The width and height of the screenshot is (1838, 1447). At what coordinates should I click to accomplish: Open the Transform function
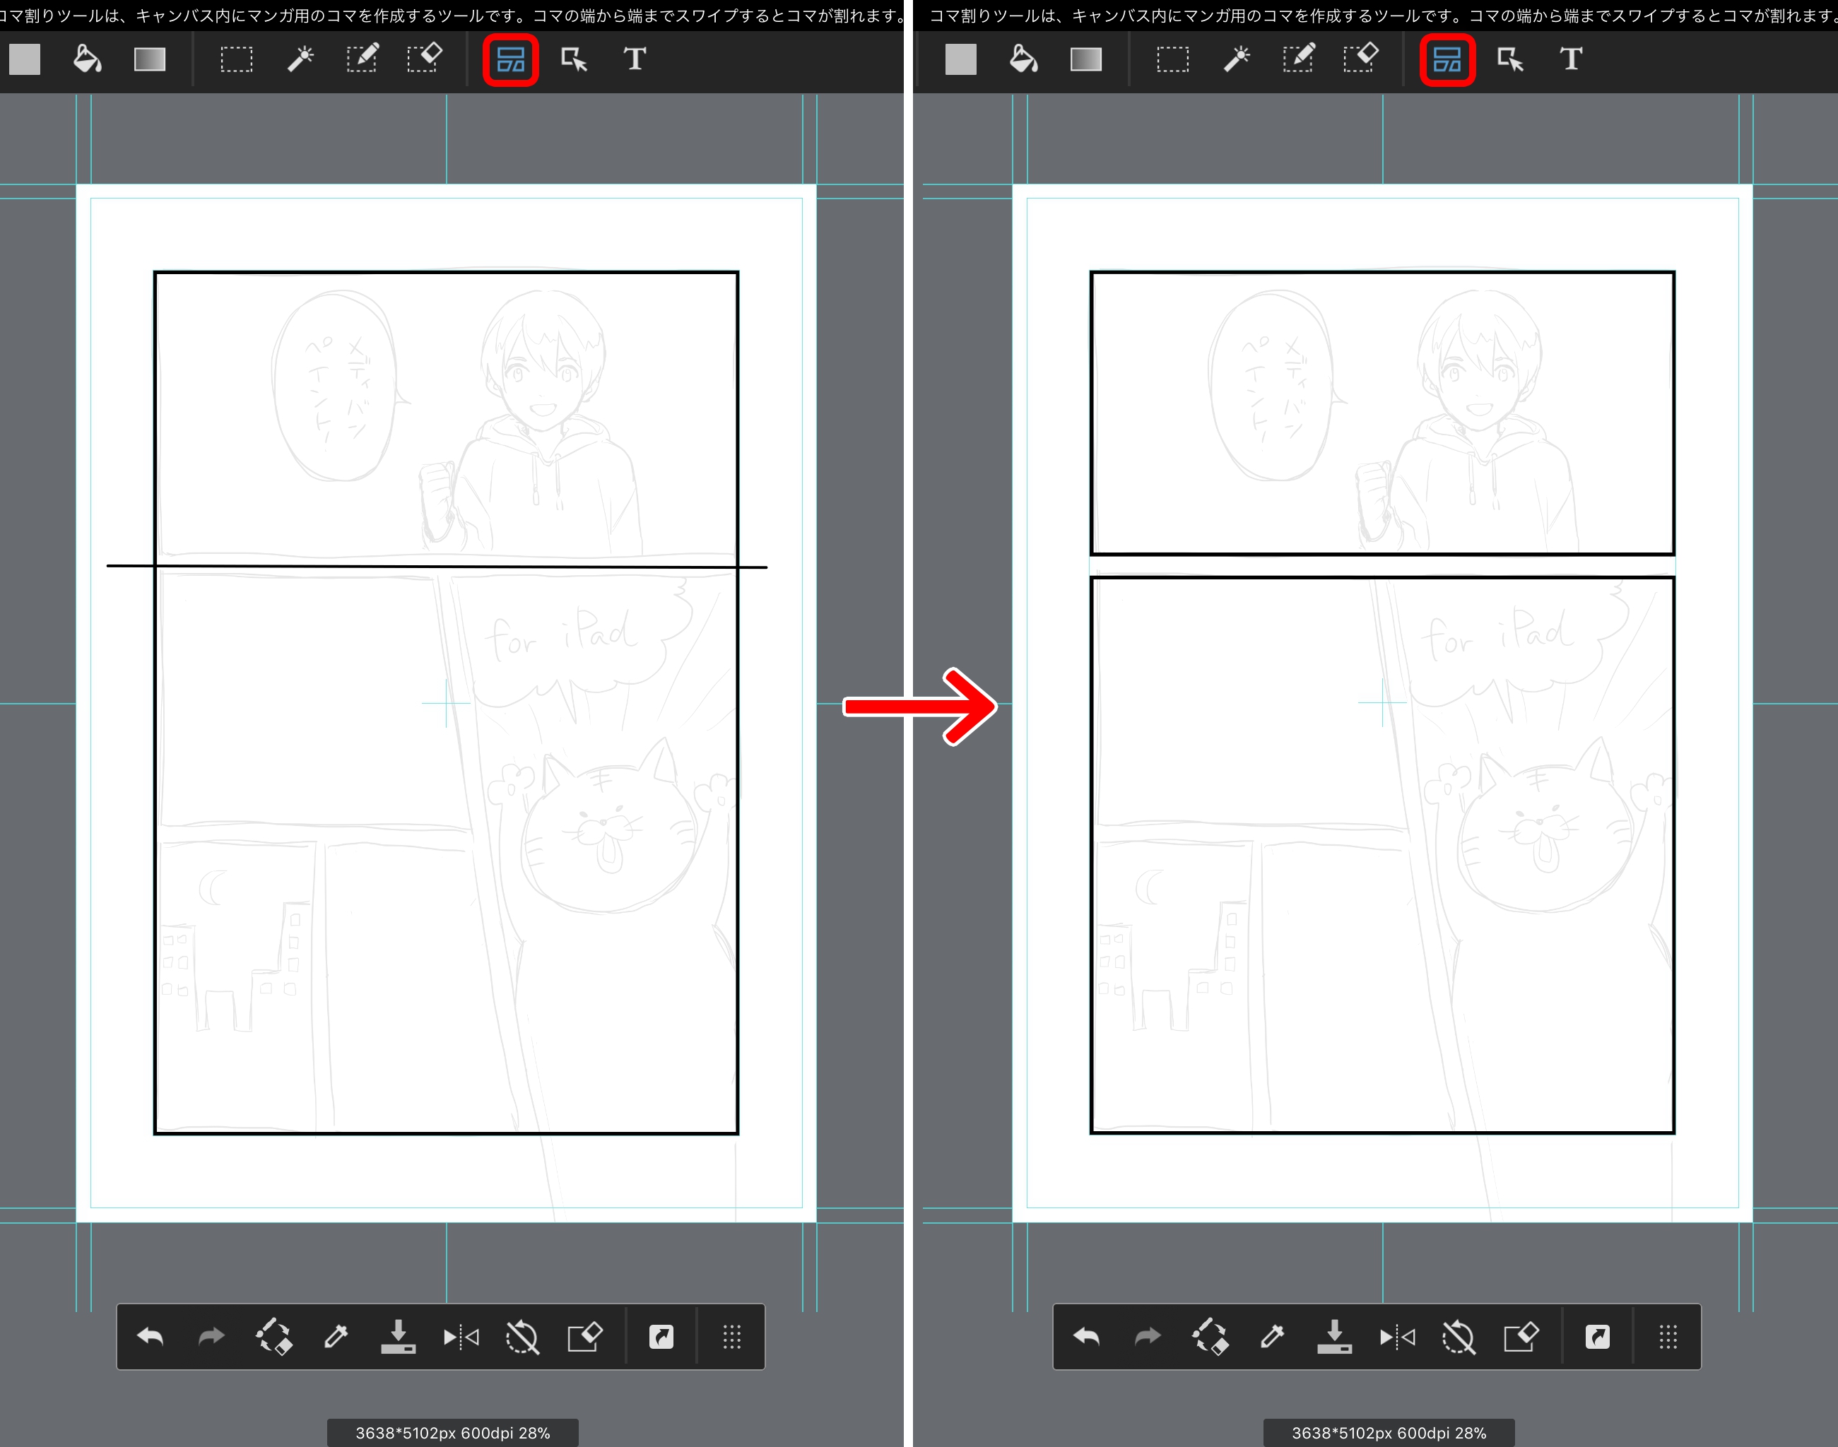[x=275, y=1337]
